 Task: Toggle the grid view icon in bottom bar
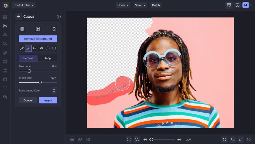point(88,139)
